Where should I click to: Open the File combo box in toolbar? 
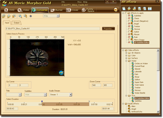click(x=51, y=16)
